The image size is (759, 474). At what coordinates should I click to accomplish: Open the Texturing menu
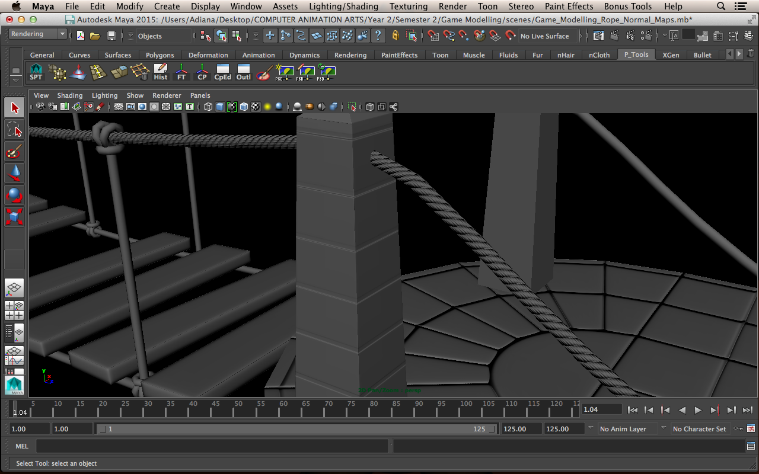408,7
